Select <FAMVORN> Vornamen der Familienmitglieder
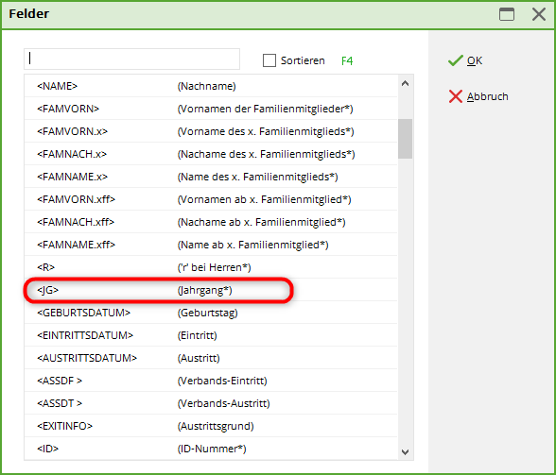 (x=211, y=109)
